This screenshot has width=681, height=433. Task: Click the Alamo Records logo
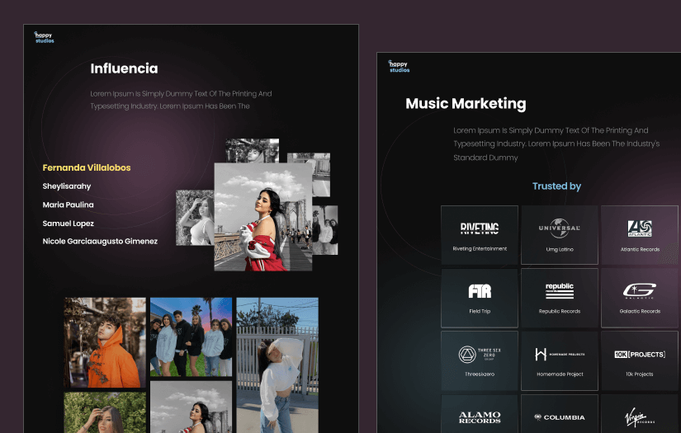click(480, 417)
